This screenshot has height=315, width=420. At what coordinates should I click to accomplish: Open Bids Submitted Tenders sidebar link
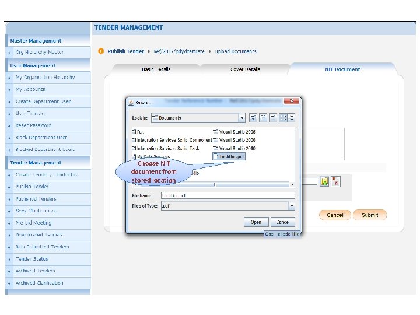click(43, 247)
